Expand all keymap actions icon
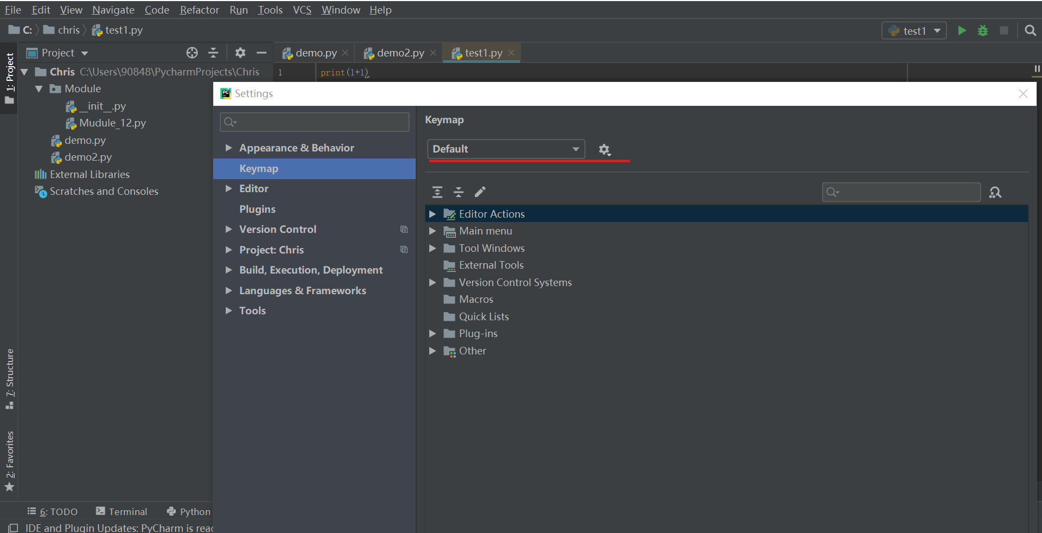This screenshot has width=1042, height=533. (437, 192)
